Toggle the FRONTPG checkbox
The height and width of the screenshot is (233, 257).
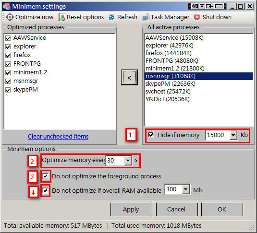click(8, 64)
